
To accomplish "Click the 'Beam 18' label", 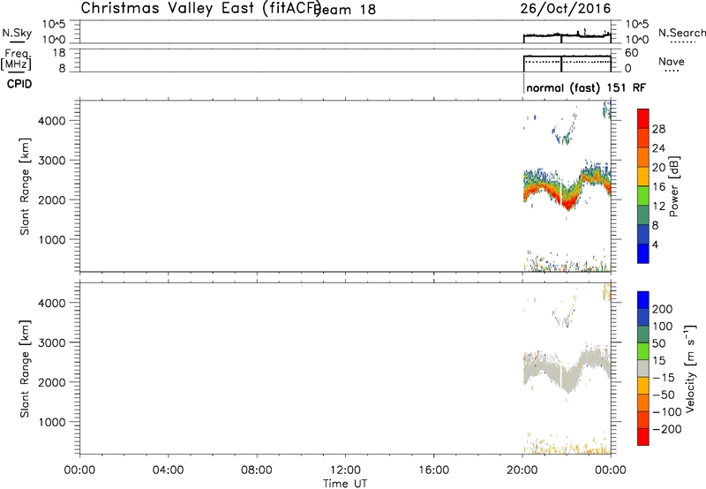I will point(346,9).
